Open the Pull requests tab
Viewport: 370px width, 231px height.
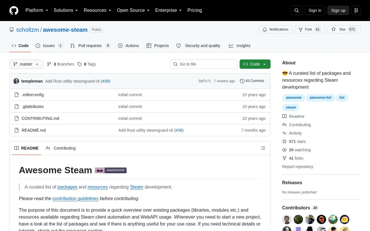click(90, 46)
